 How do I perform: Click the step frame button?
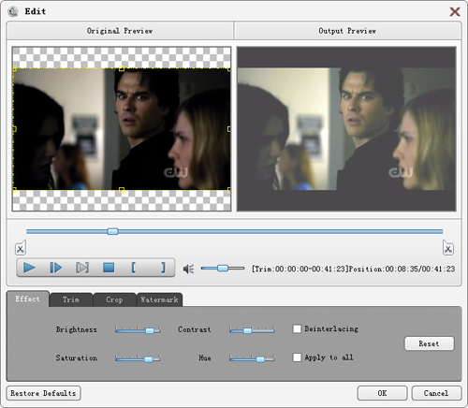pos(82,268)
